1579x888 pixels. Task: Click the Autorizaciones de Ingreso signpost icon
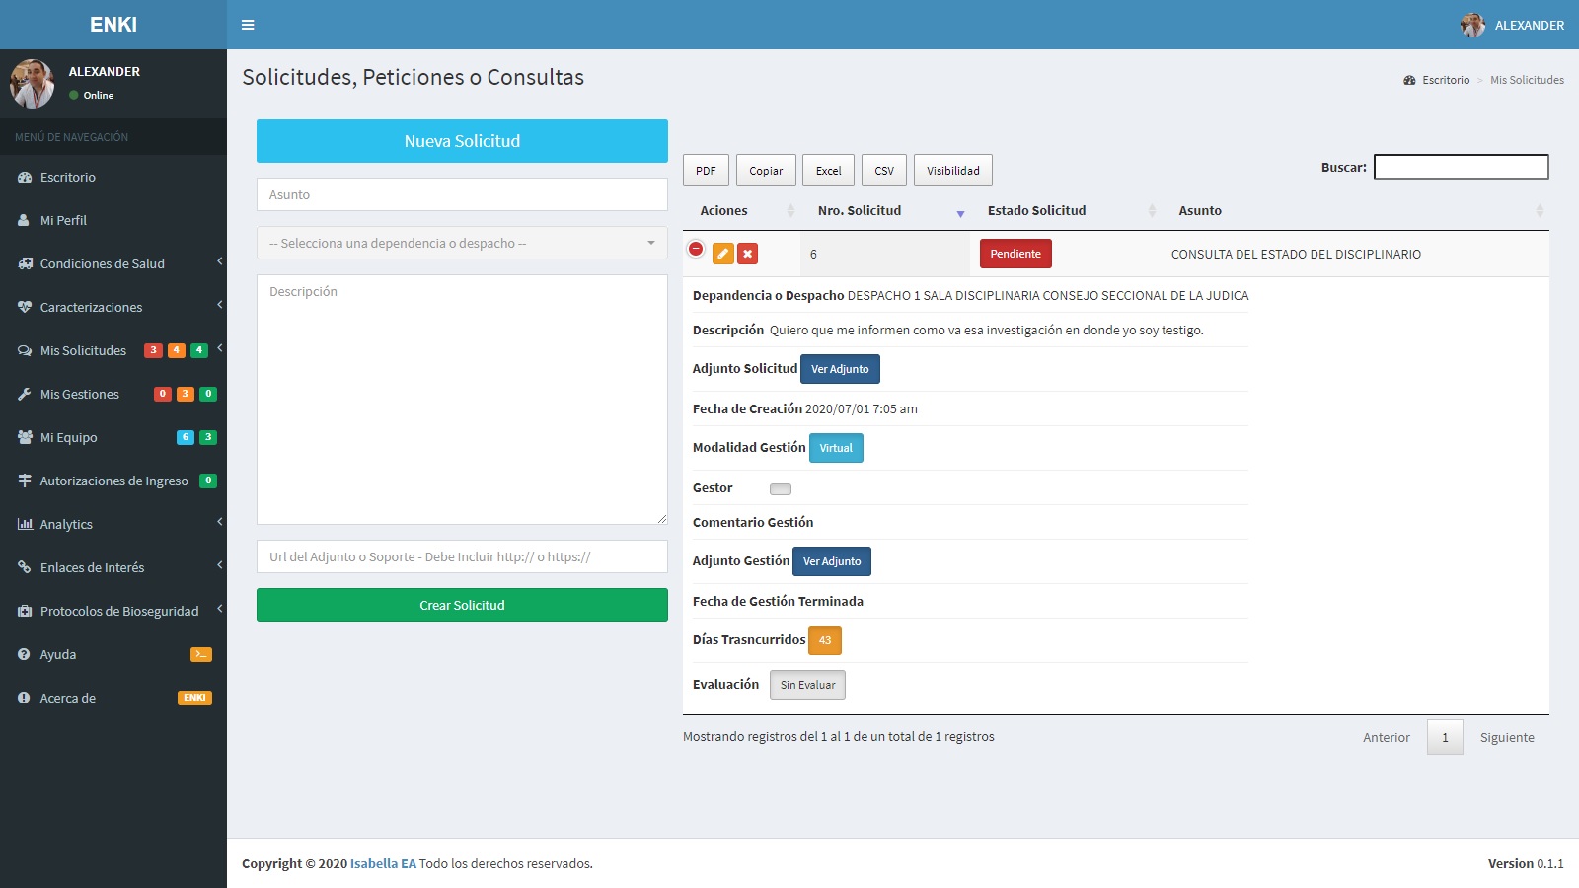(25, 481)
